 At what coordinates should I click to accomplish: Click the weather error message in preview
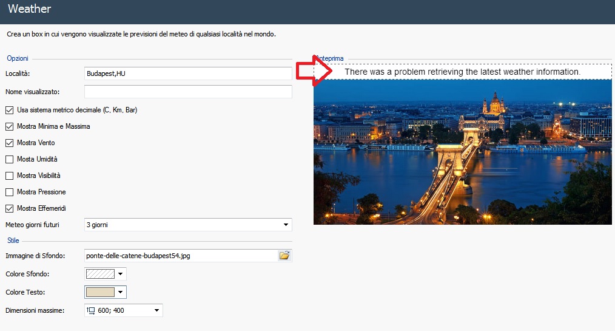462,72
